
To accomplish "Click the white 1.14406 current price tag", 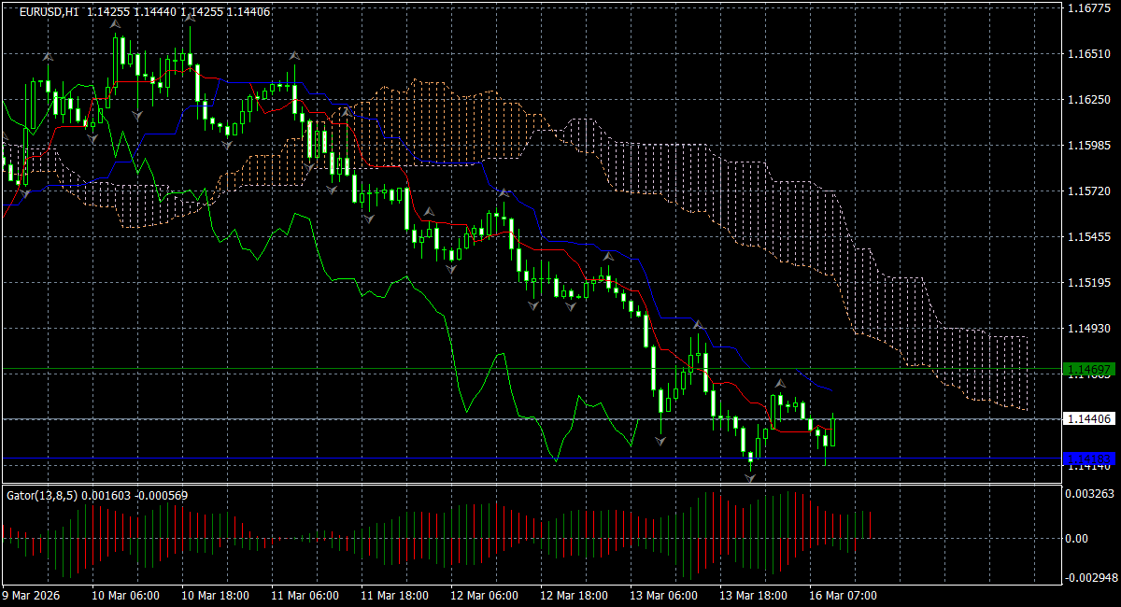I will tap(1087, 419).
